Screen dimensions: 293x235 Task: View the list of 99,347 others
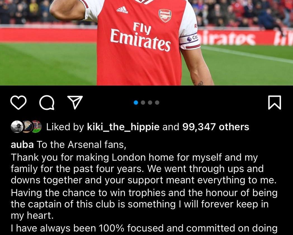coord(216,127)
